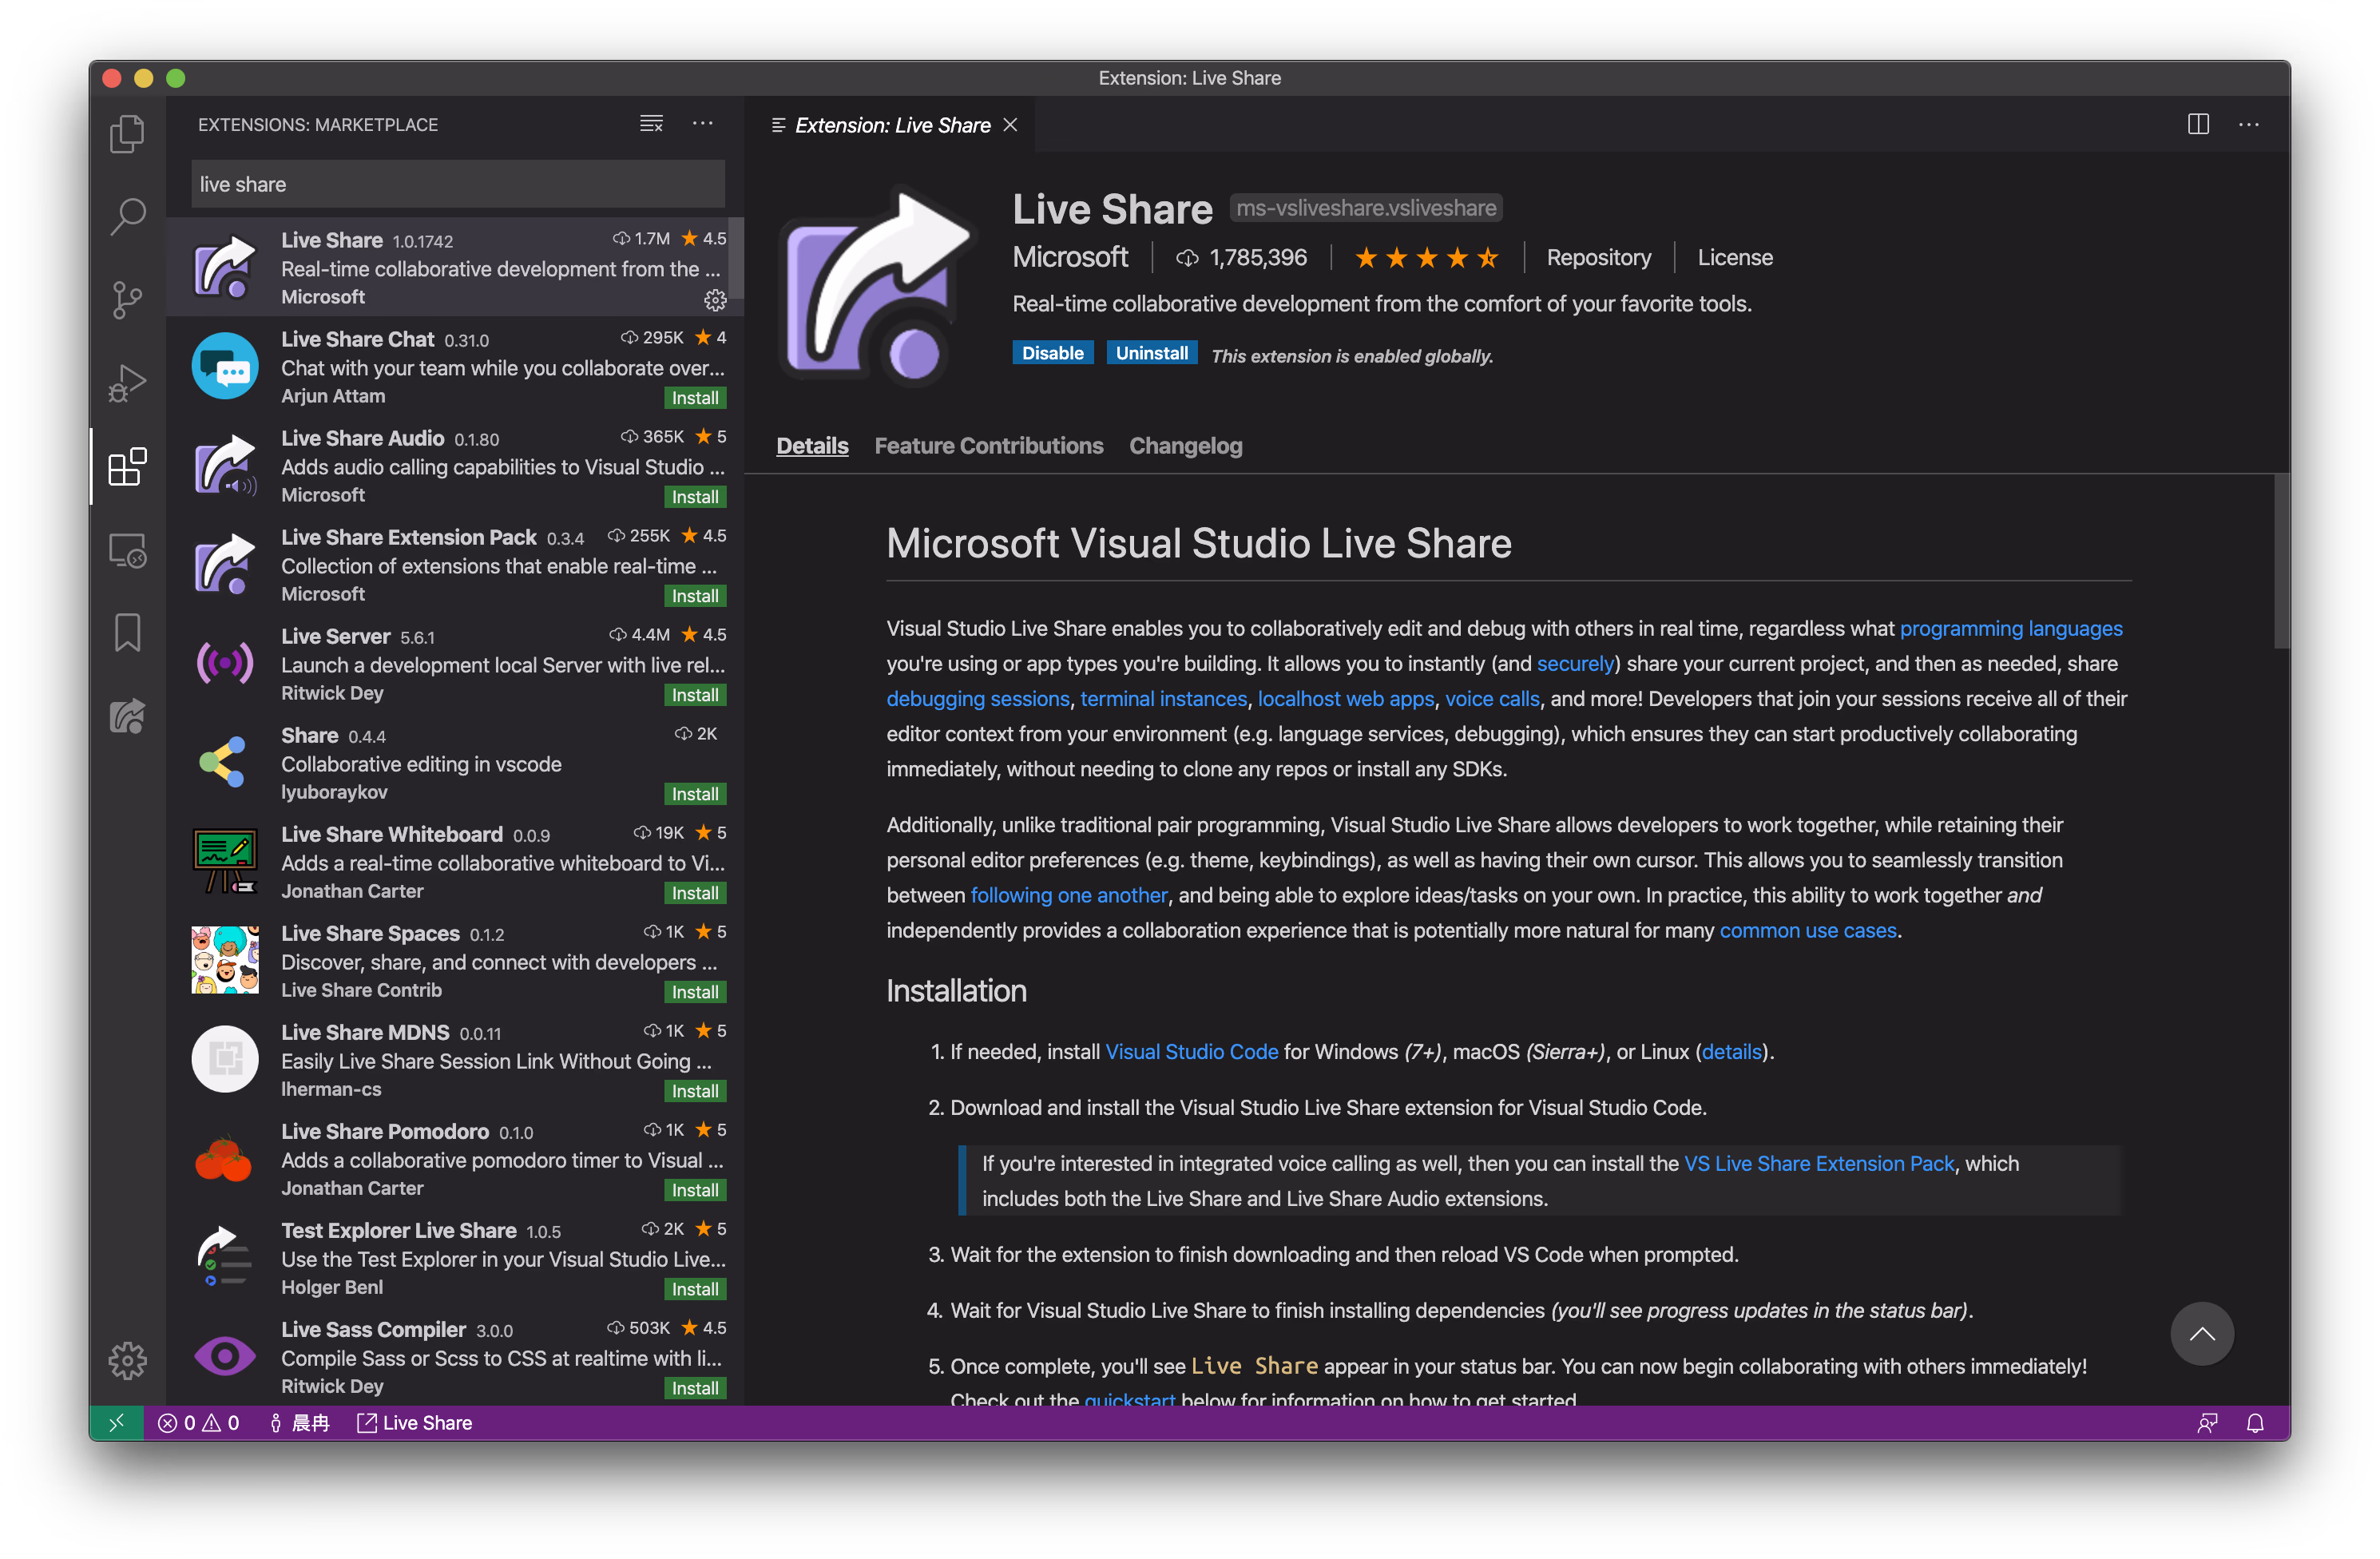This screenshot has width=2380, height=1559.
Task: Open the Live Share activity bar view
Action: click(127, 716)
